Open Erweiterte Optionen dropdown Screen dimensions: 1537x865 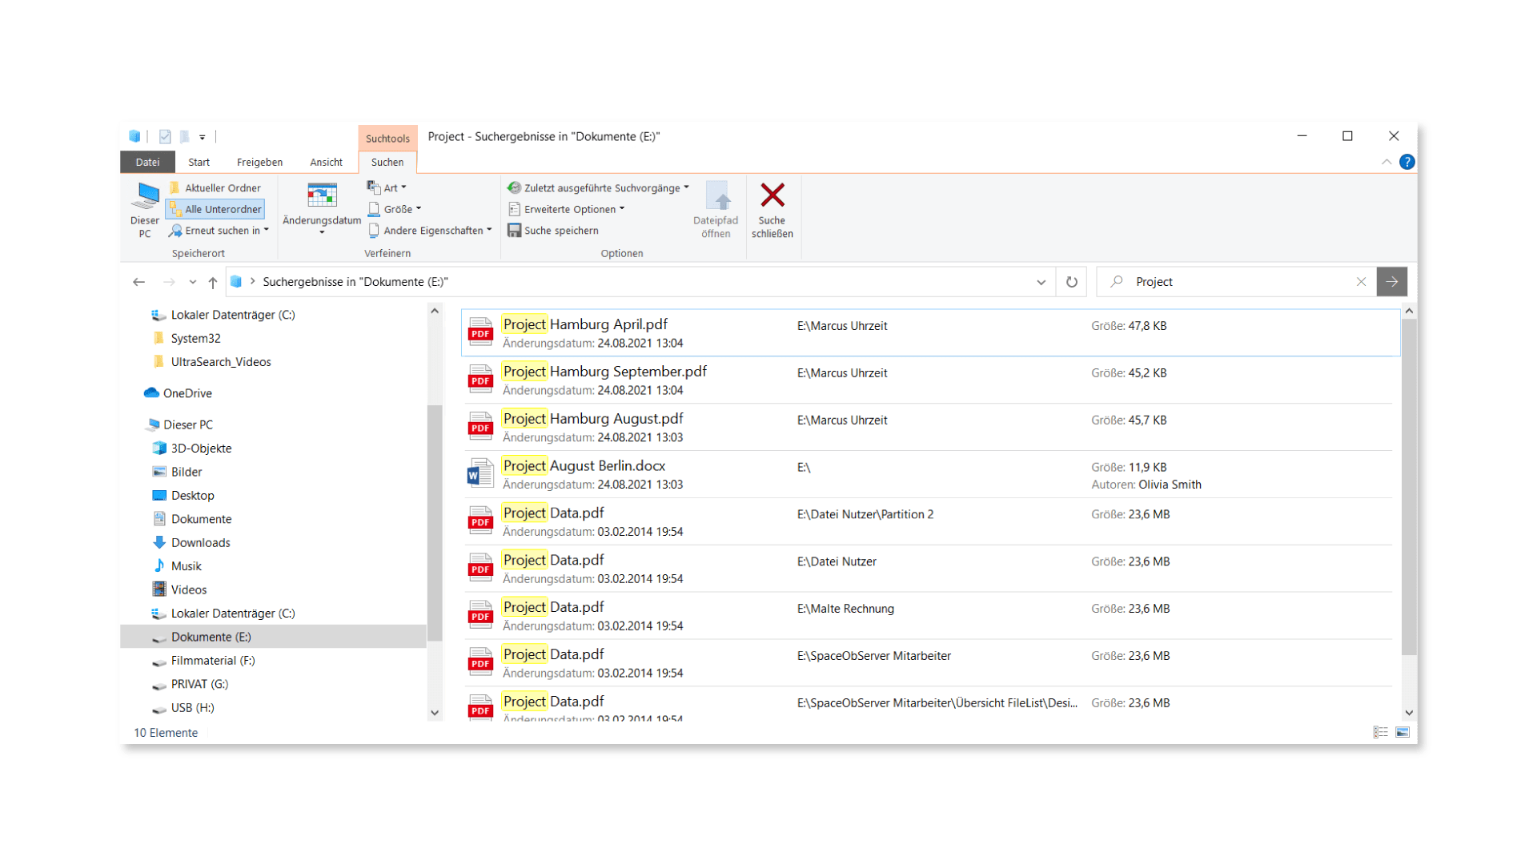coord(567,209)
